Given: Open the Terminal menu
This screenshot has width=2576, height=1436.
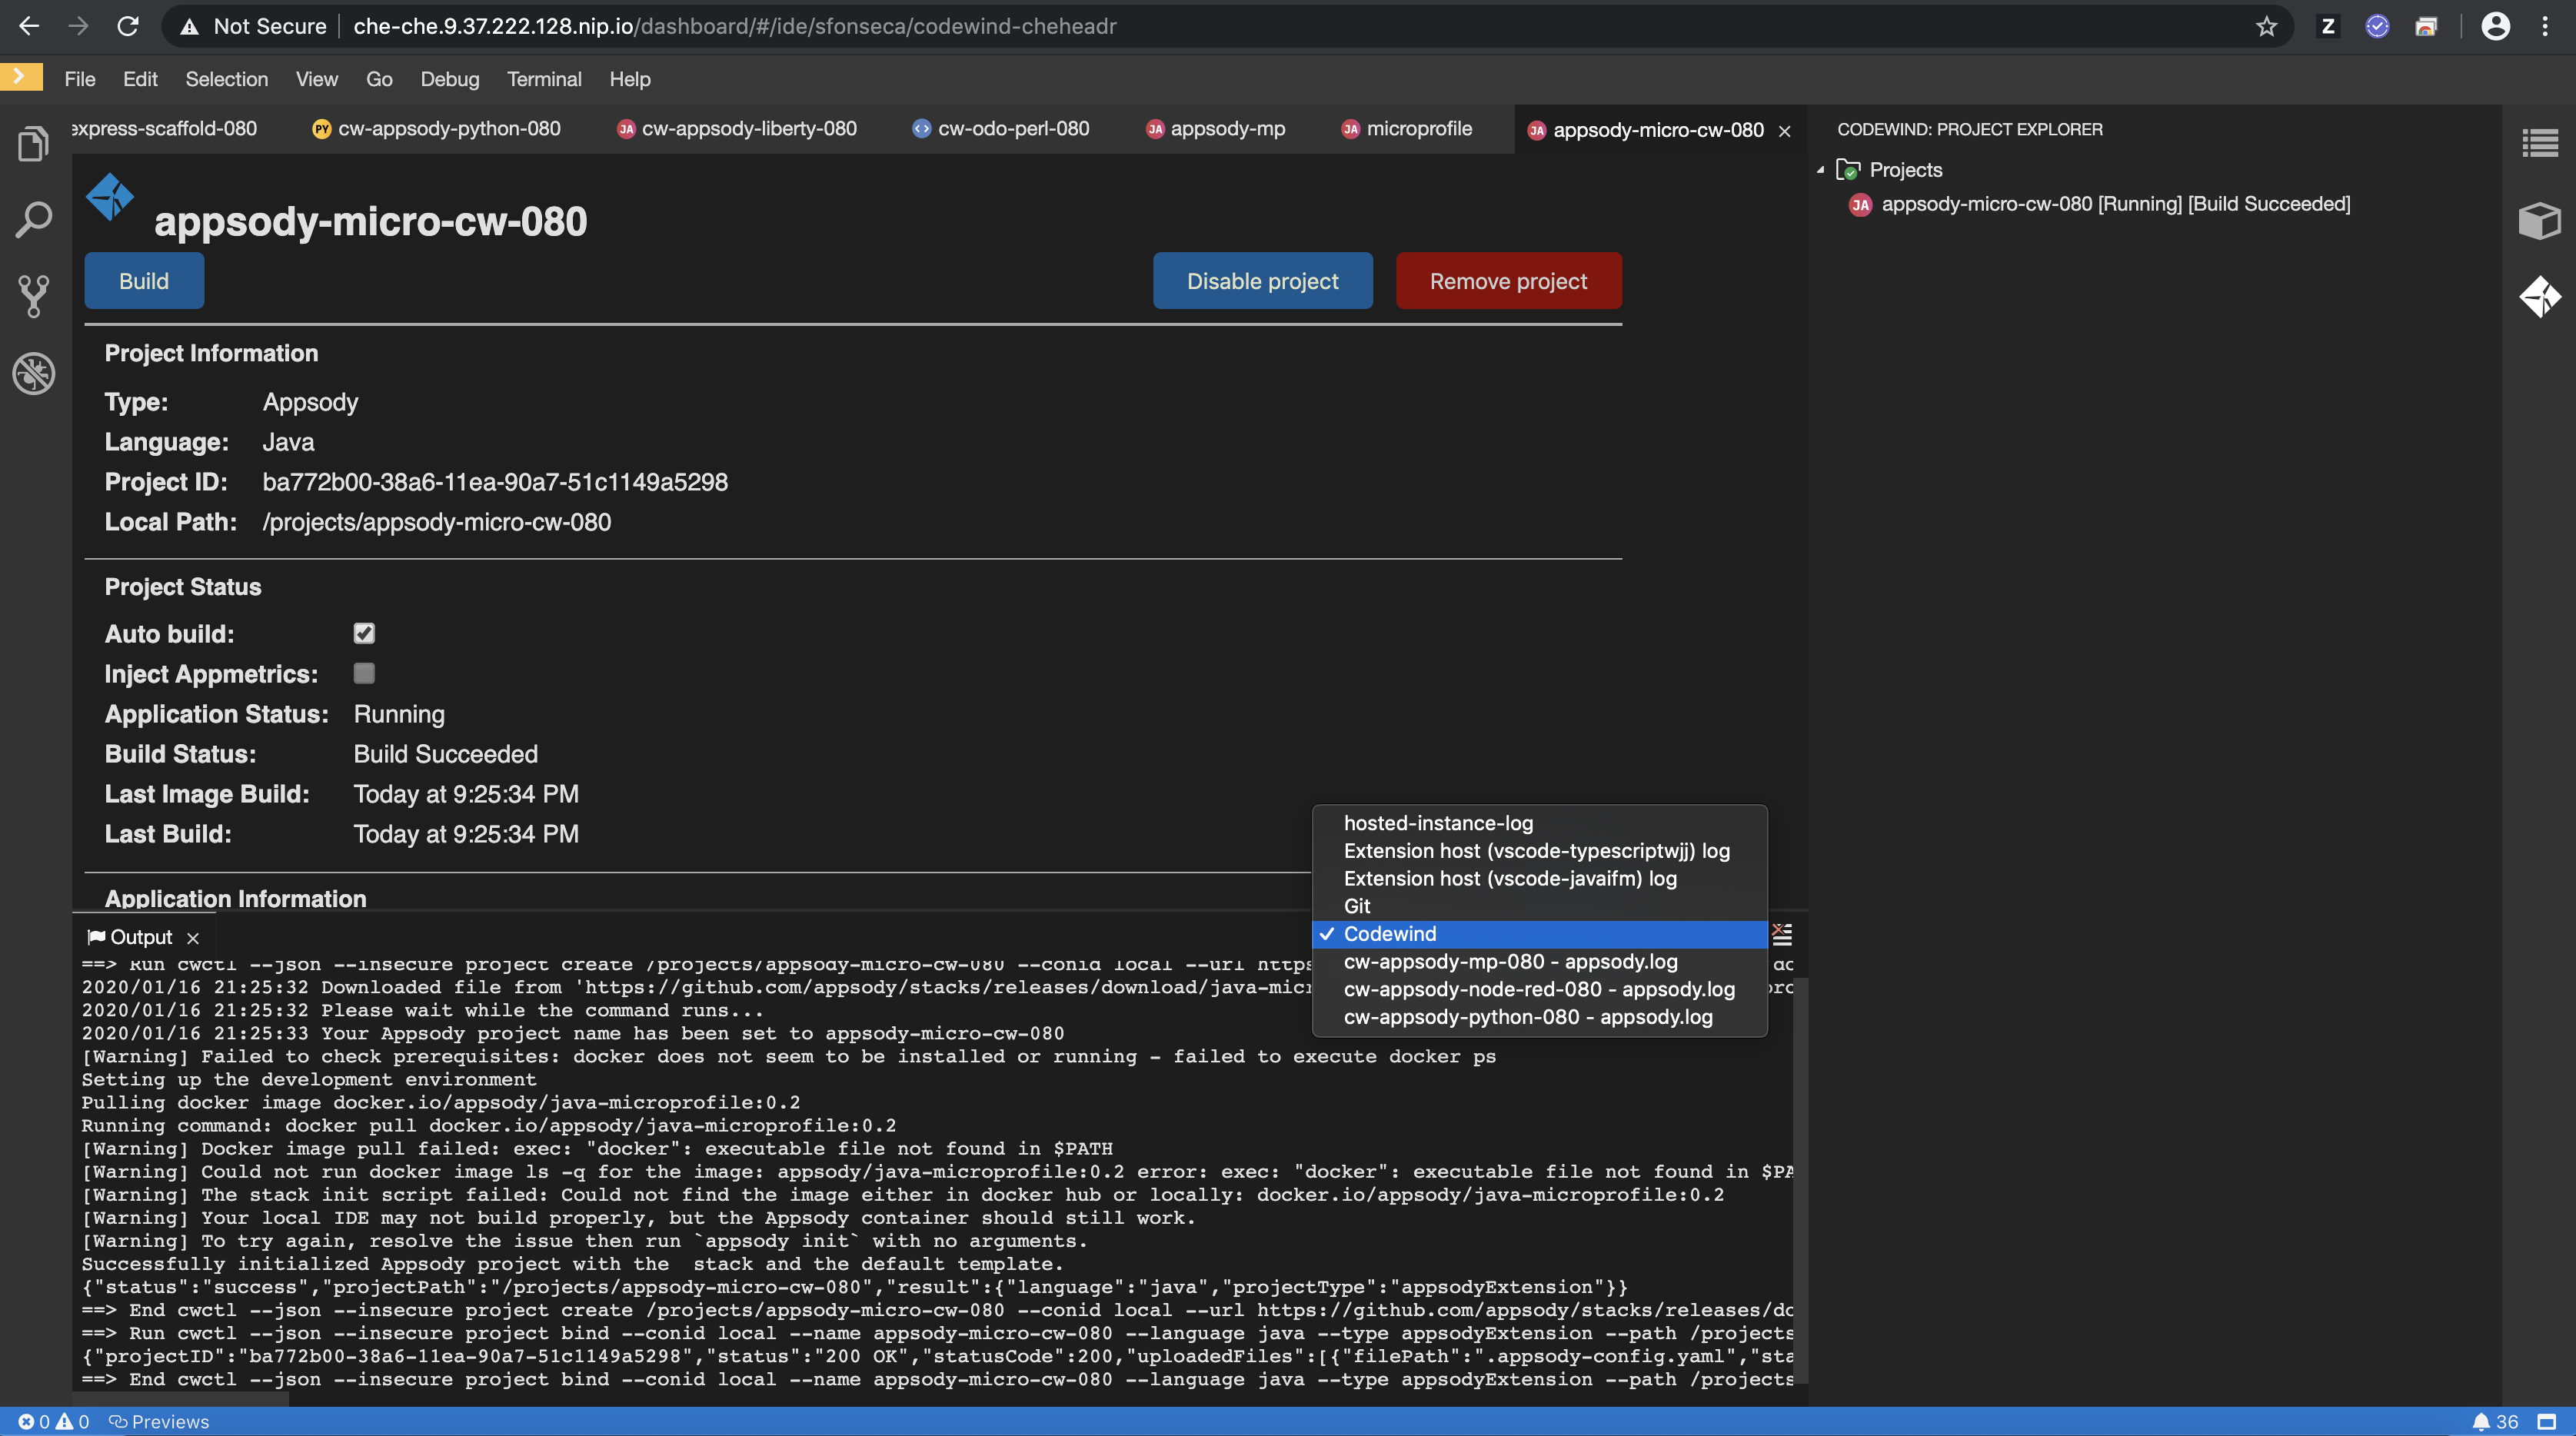Looking at the screenshot, I should pyautogui.click(x=544, y=79).
